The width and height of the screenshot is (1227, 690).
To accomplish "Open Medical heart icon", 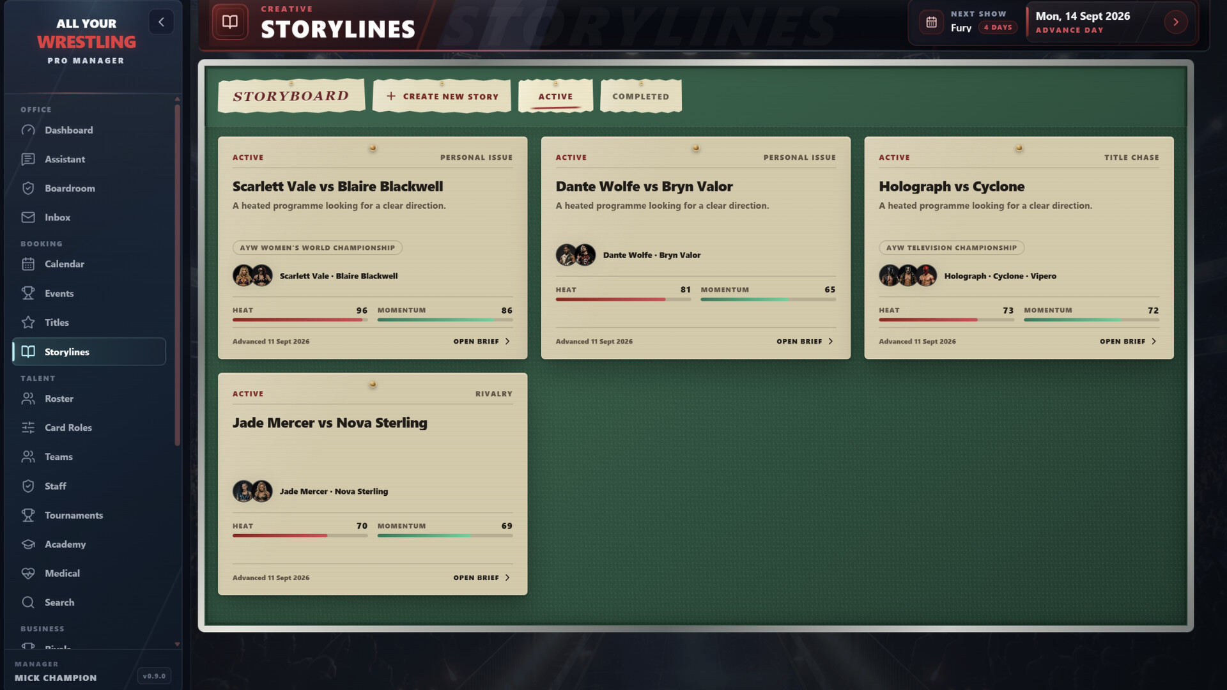I will [x=28, y=574].
